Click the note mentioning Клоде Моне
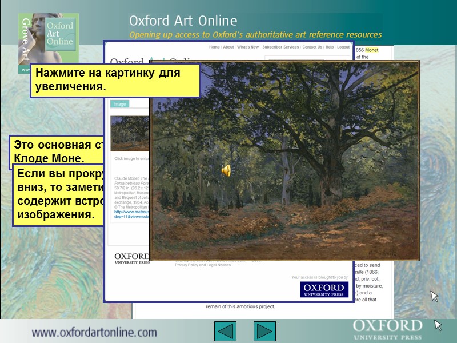Screen dimensions: 457x343 [56, 152]
